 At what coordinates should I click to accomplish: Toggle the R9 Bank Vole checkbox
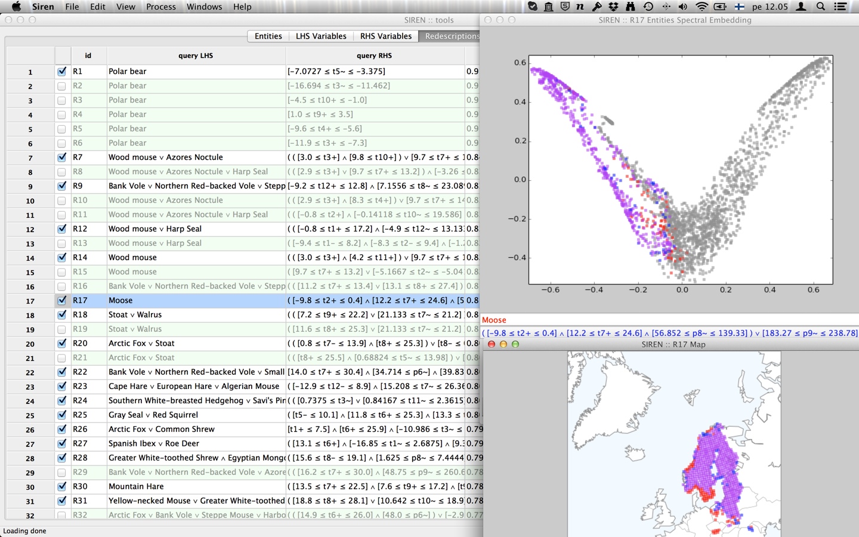[62, 186]
